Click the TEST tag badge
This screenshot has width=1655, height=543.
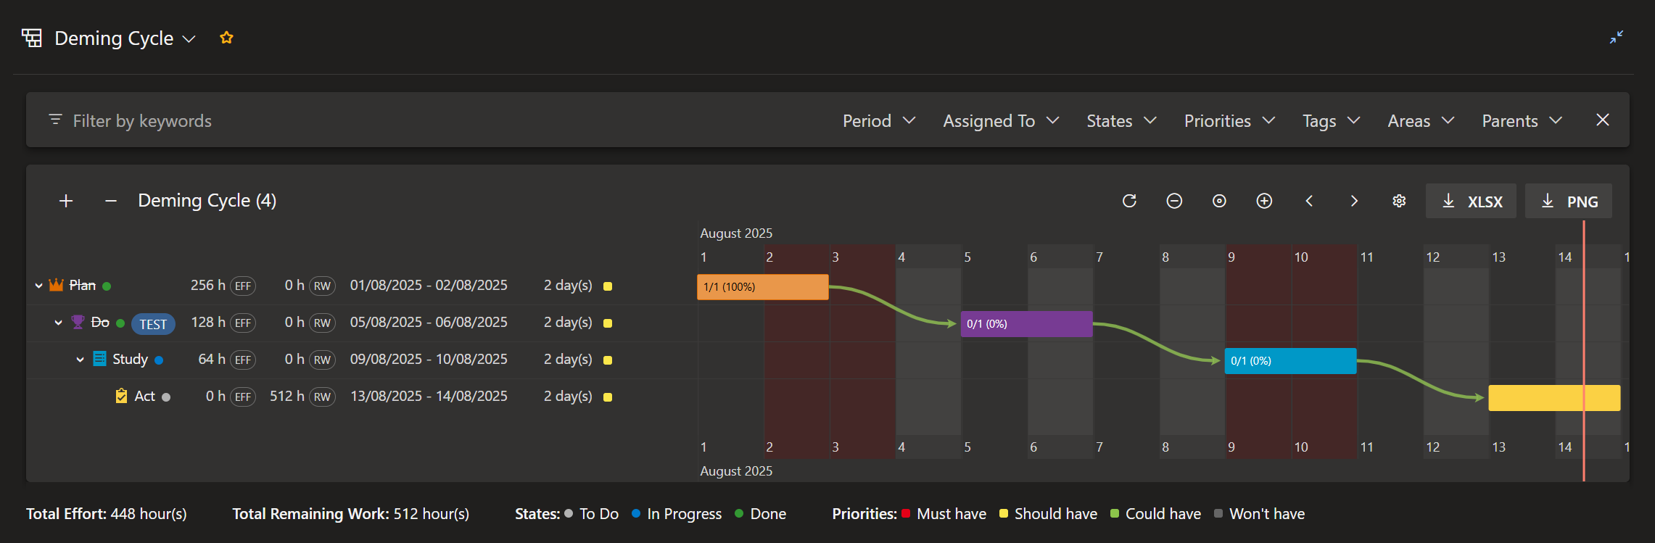153,324
